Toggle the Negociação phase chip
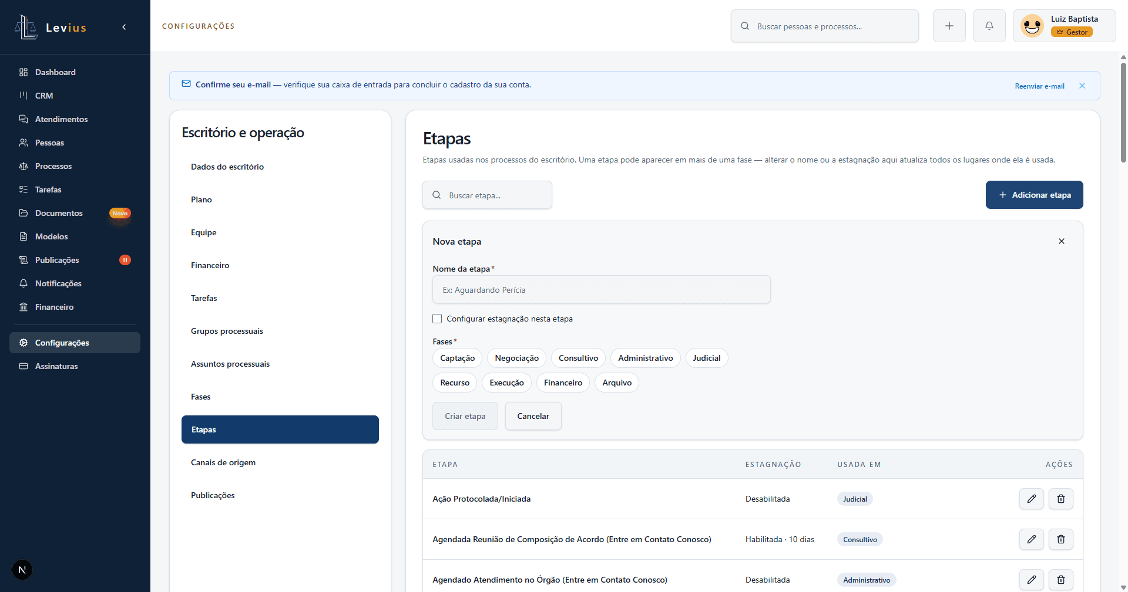 pos(517,358)
